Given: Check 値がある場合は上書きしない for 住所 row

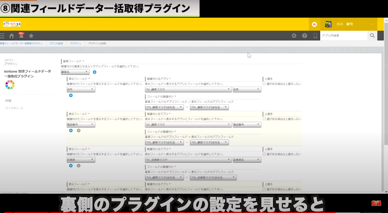Looking at the screenshot, I should [x=264, y=84].
